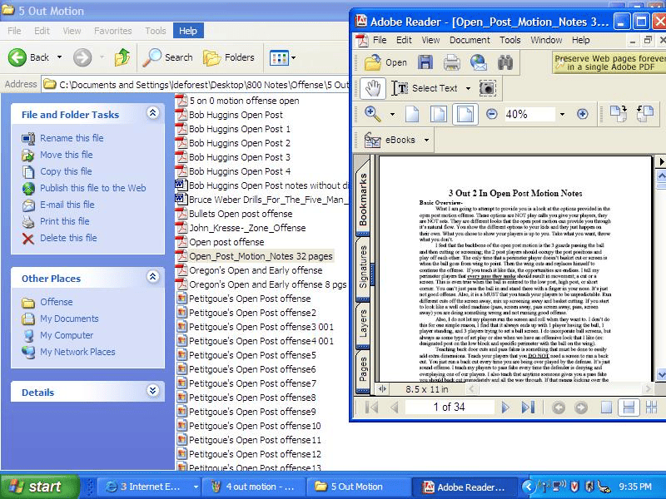Go to the next page in Adobe Reader
Viewport: 666px width, 499px height.
[x=505, y=408]
